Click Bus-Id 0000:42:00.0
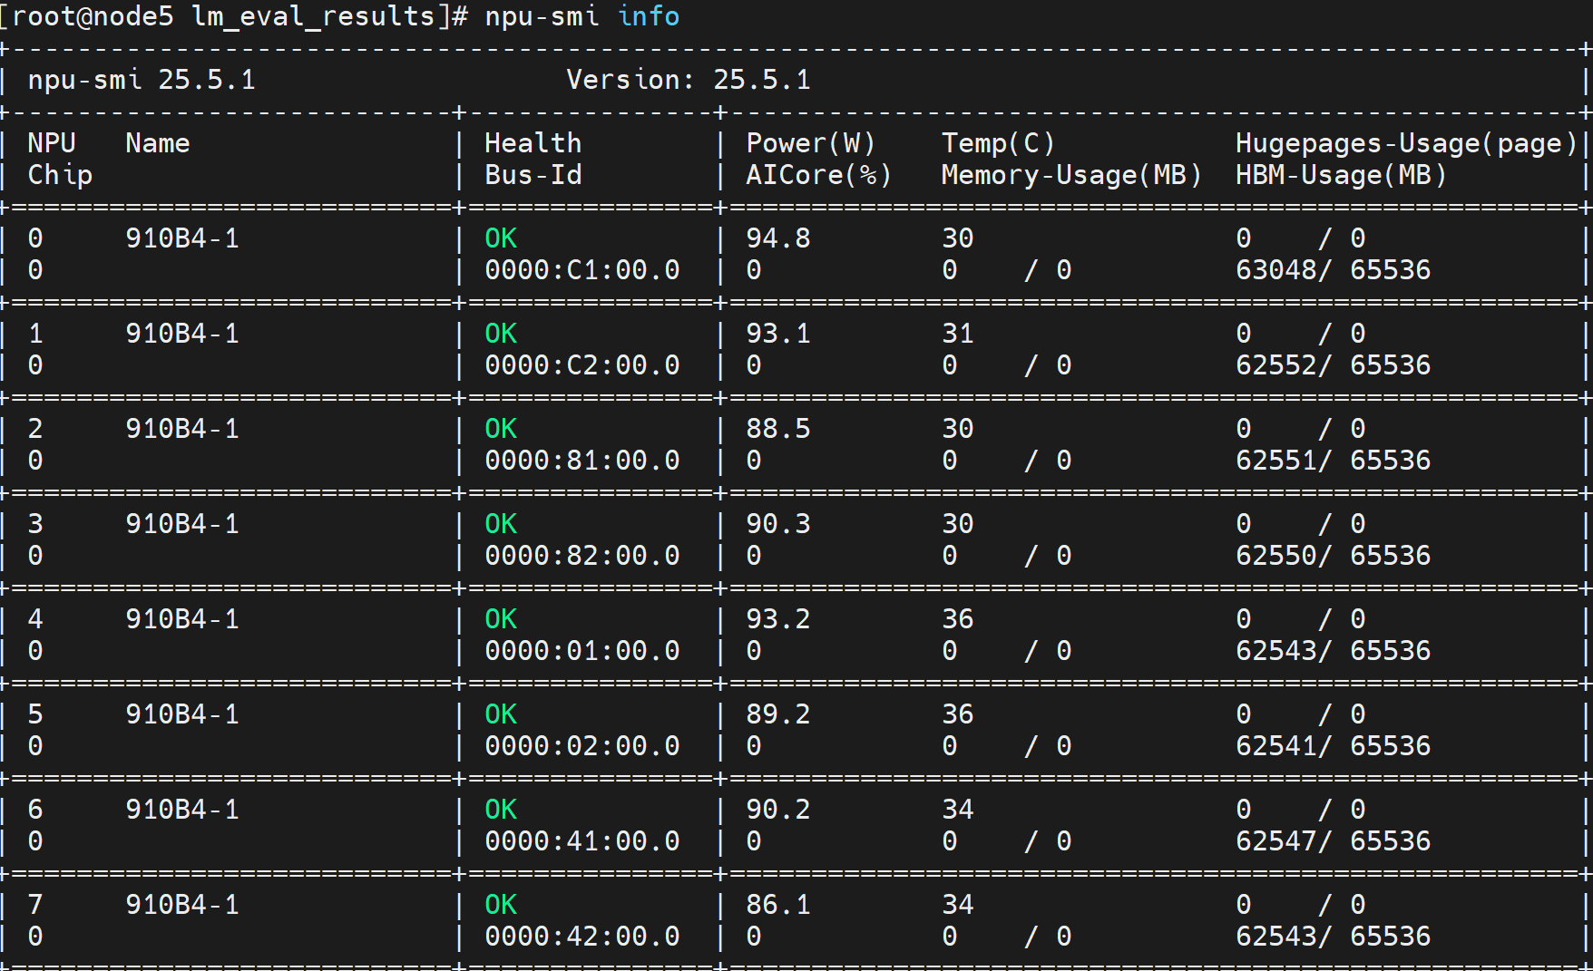 [x=581, y=937]
